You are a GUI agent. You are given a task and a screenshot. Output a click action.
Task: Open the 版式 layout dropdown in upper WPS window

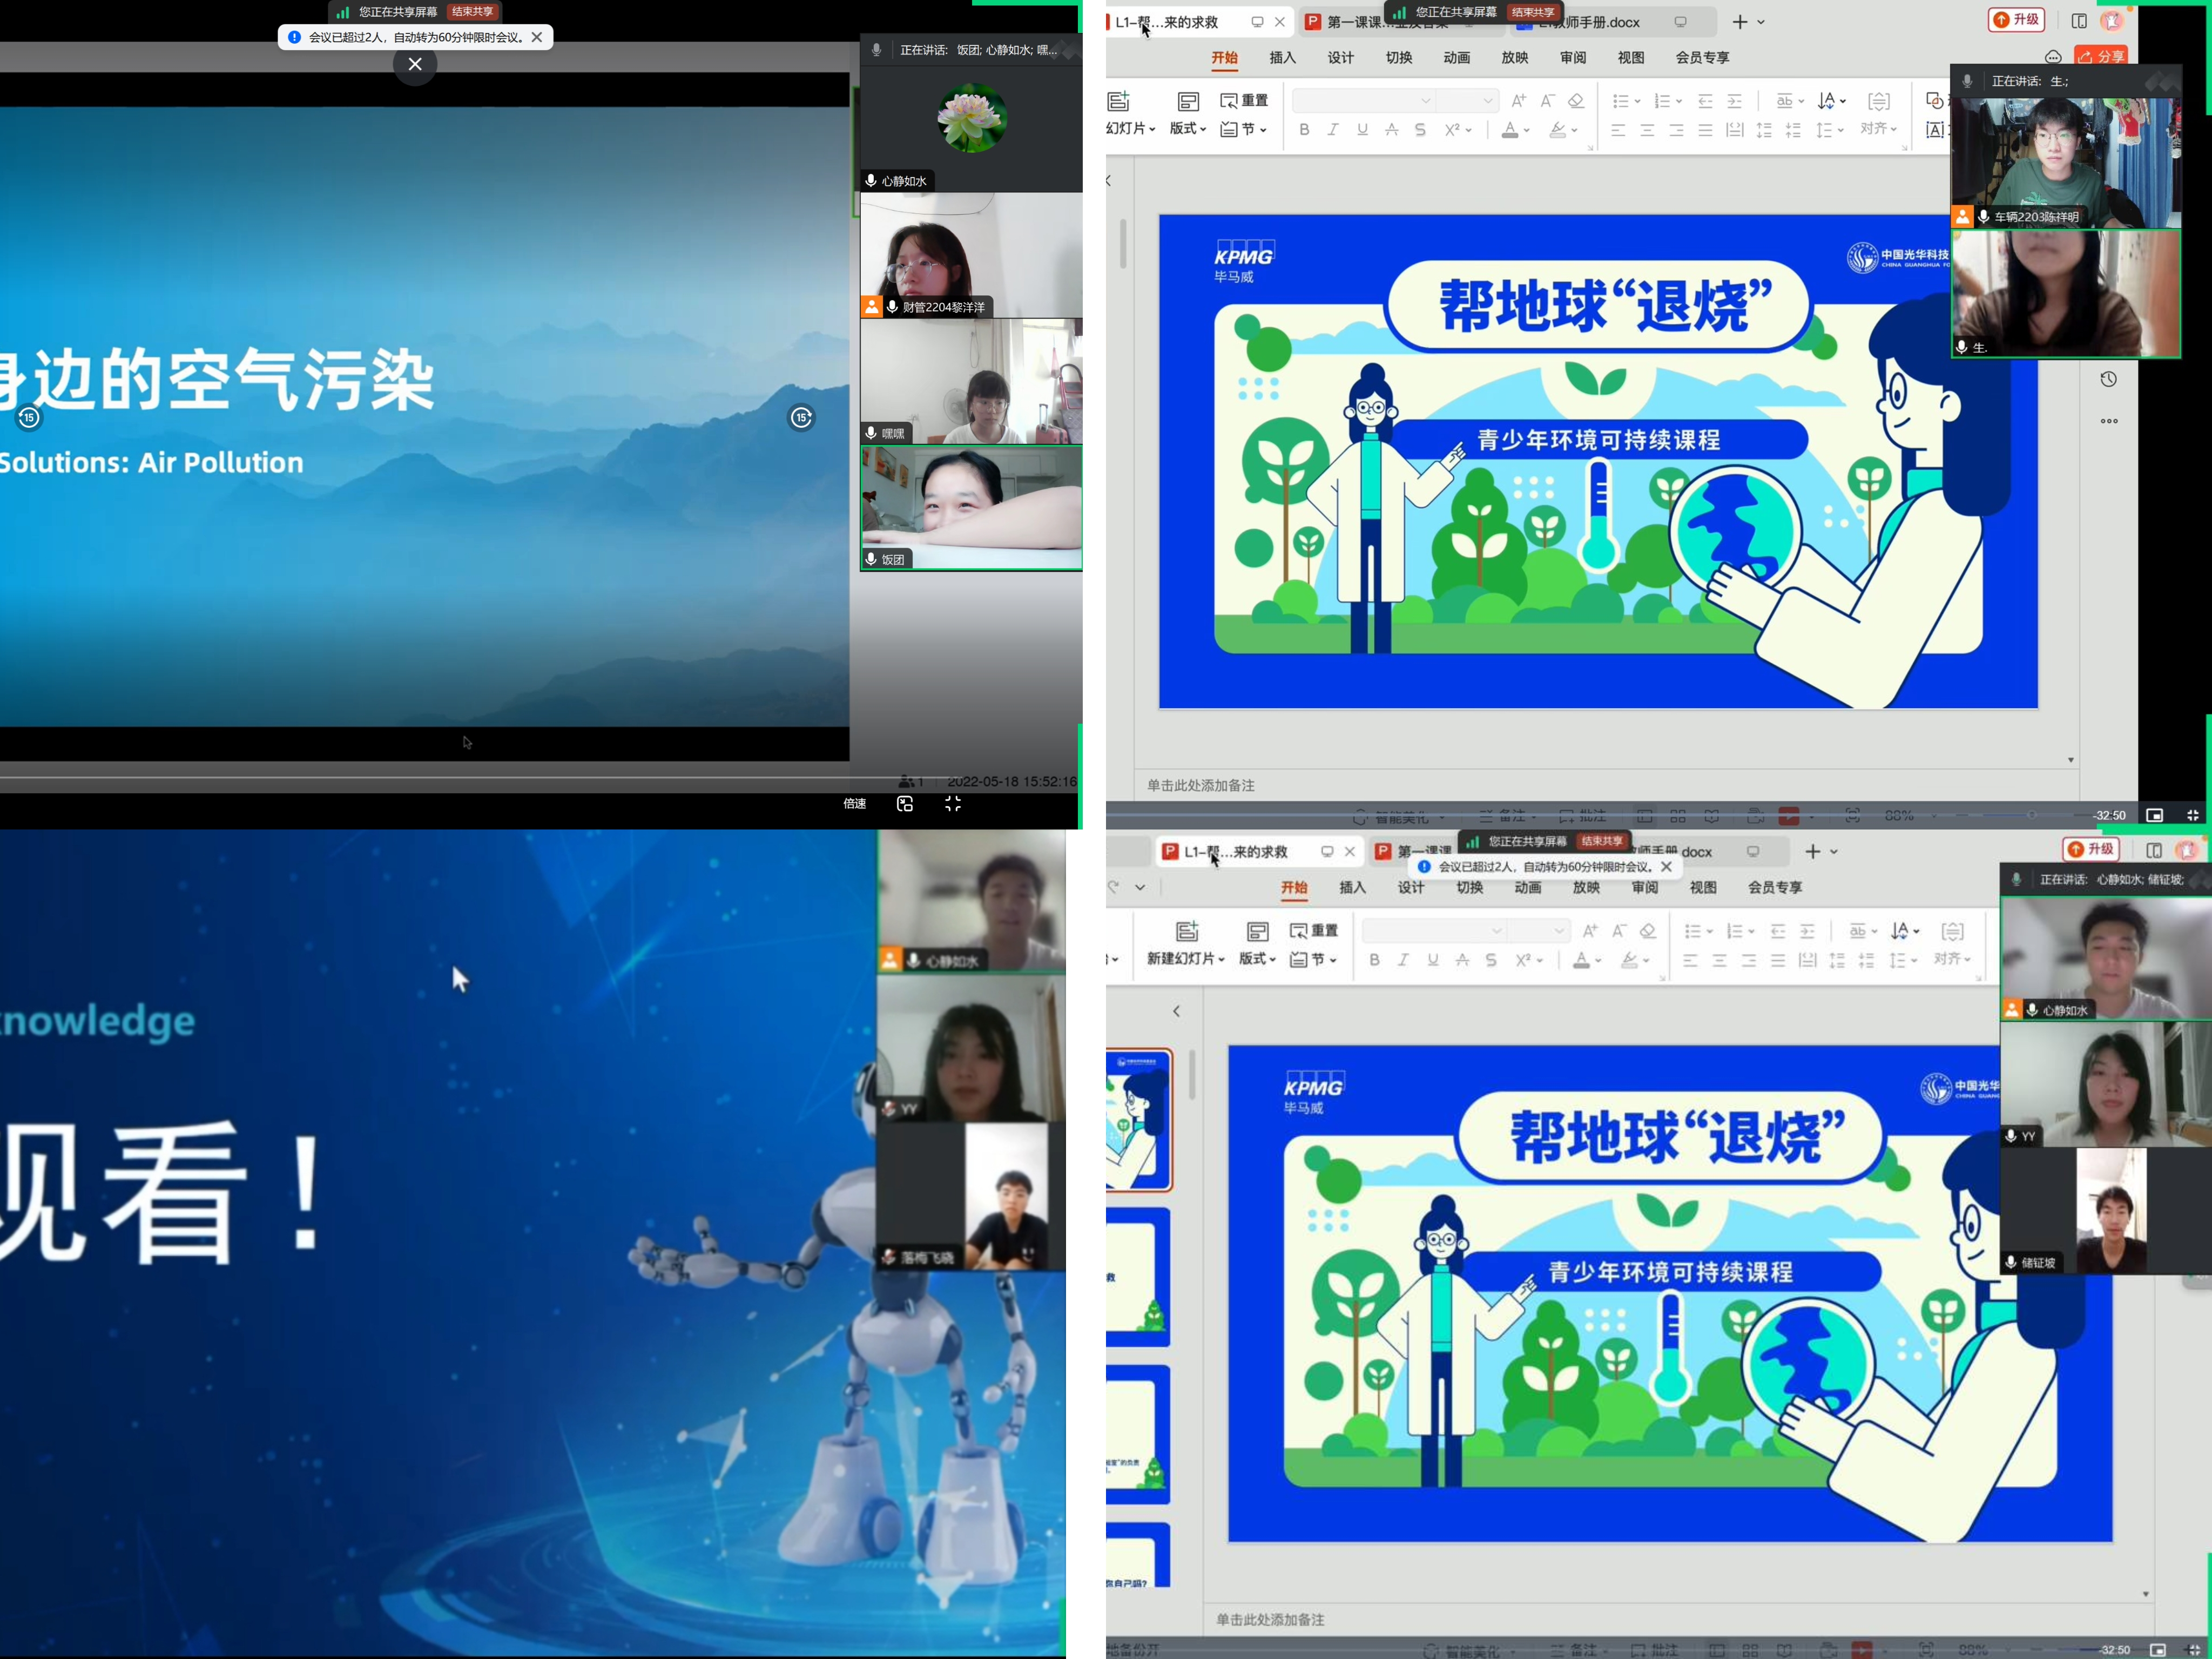1188,129
